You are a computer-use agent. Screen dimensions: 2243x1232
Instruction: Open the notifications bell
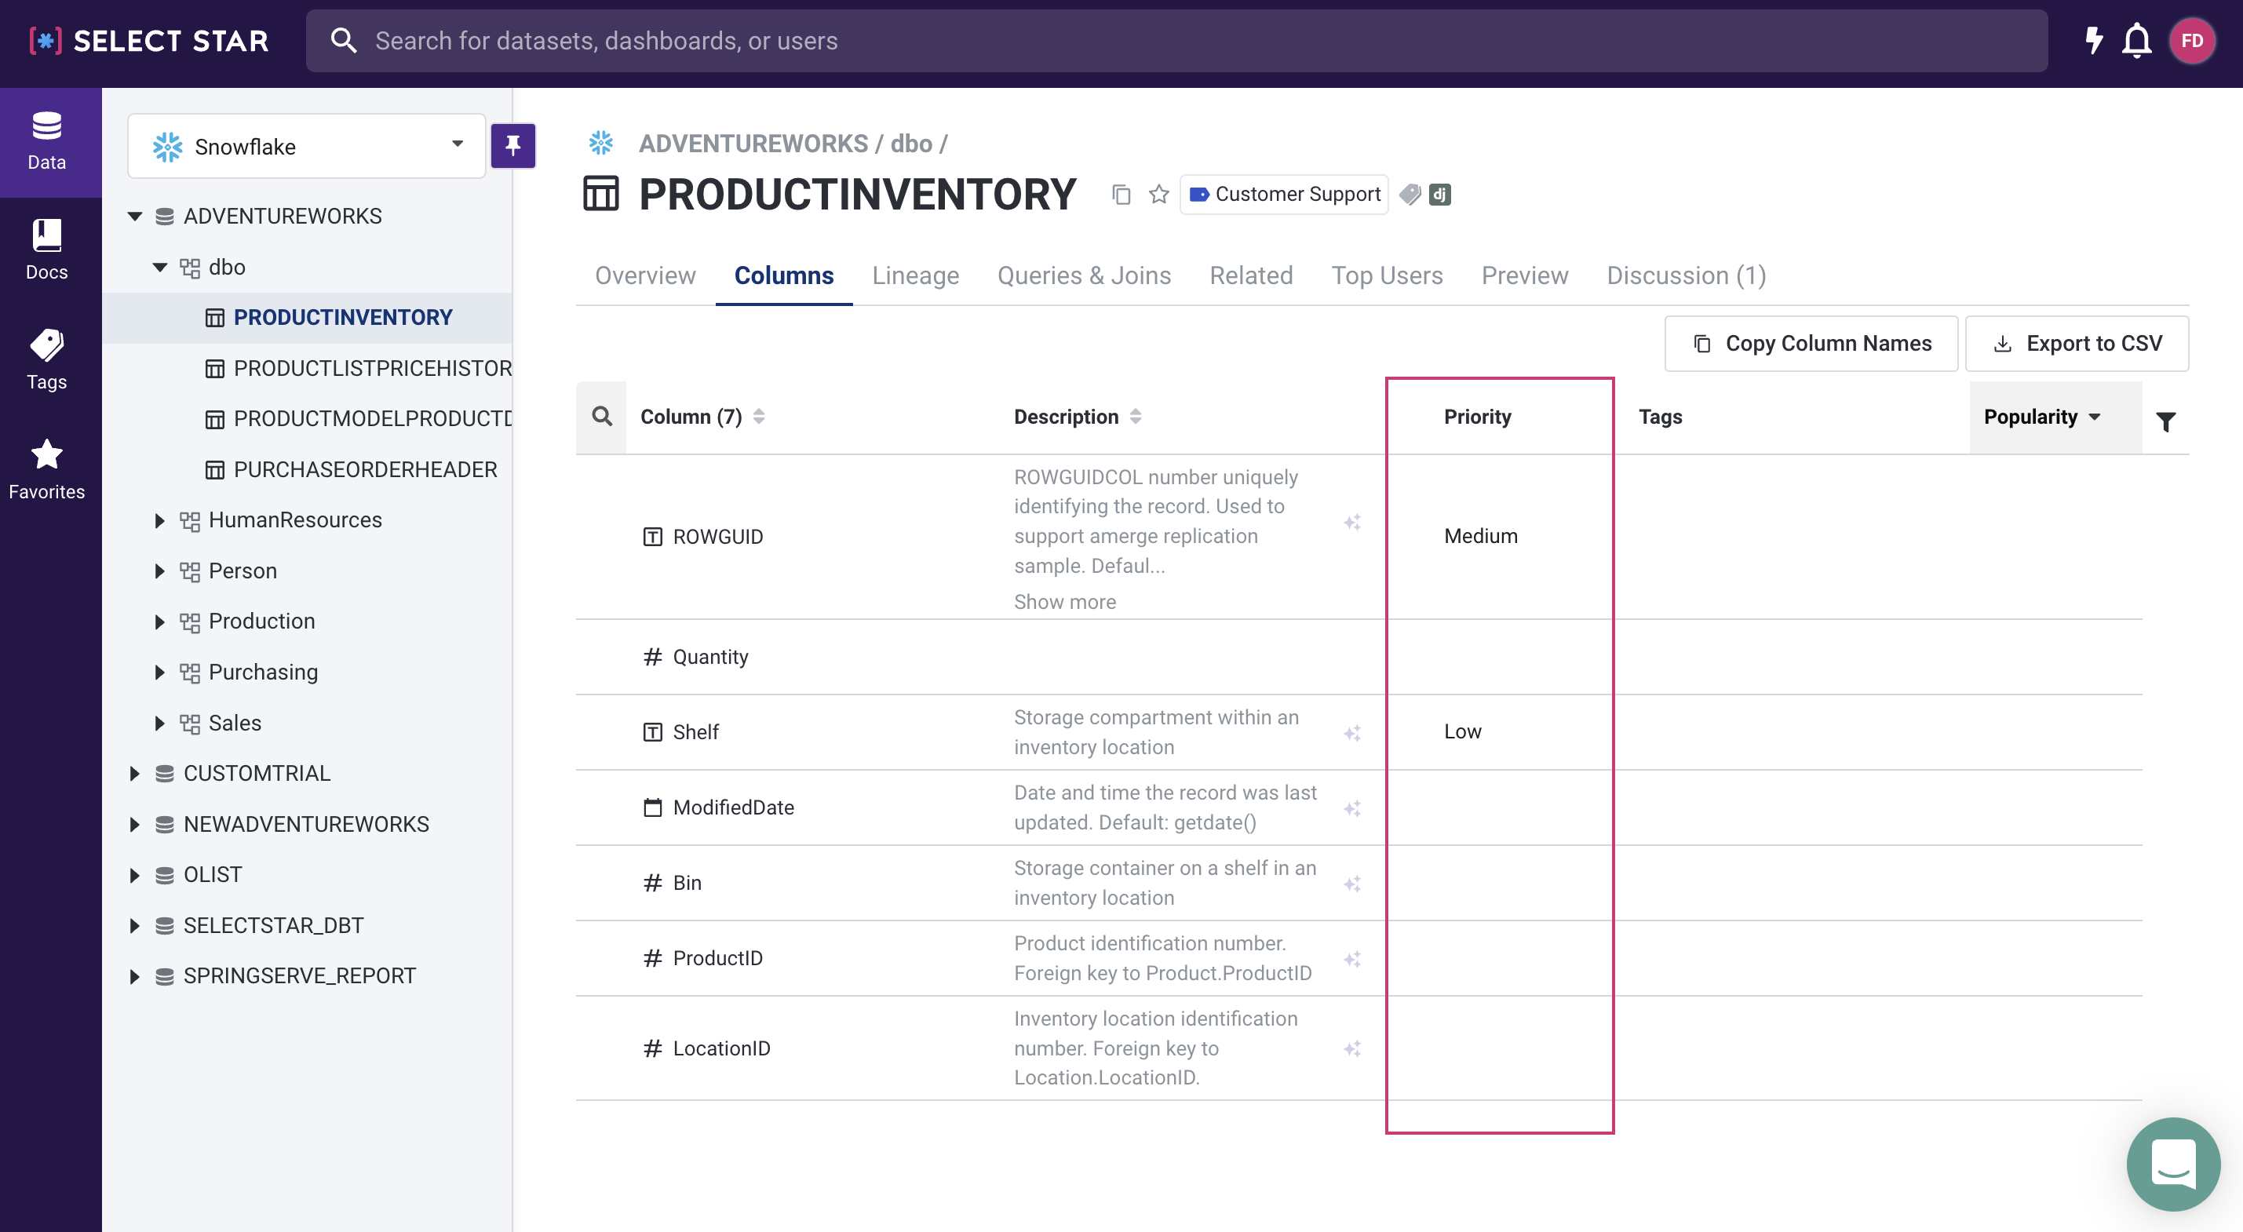pyautogui.click(x=2137, y=41)
